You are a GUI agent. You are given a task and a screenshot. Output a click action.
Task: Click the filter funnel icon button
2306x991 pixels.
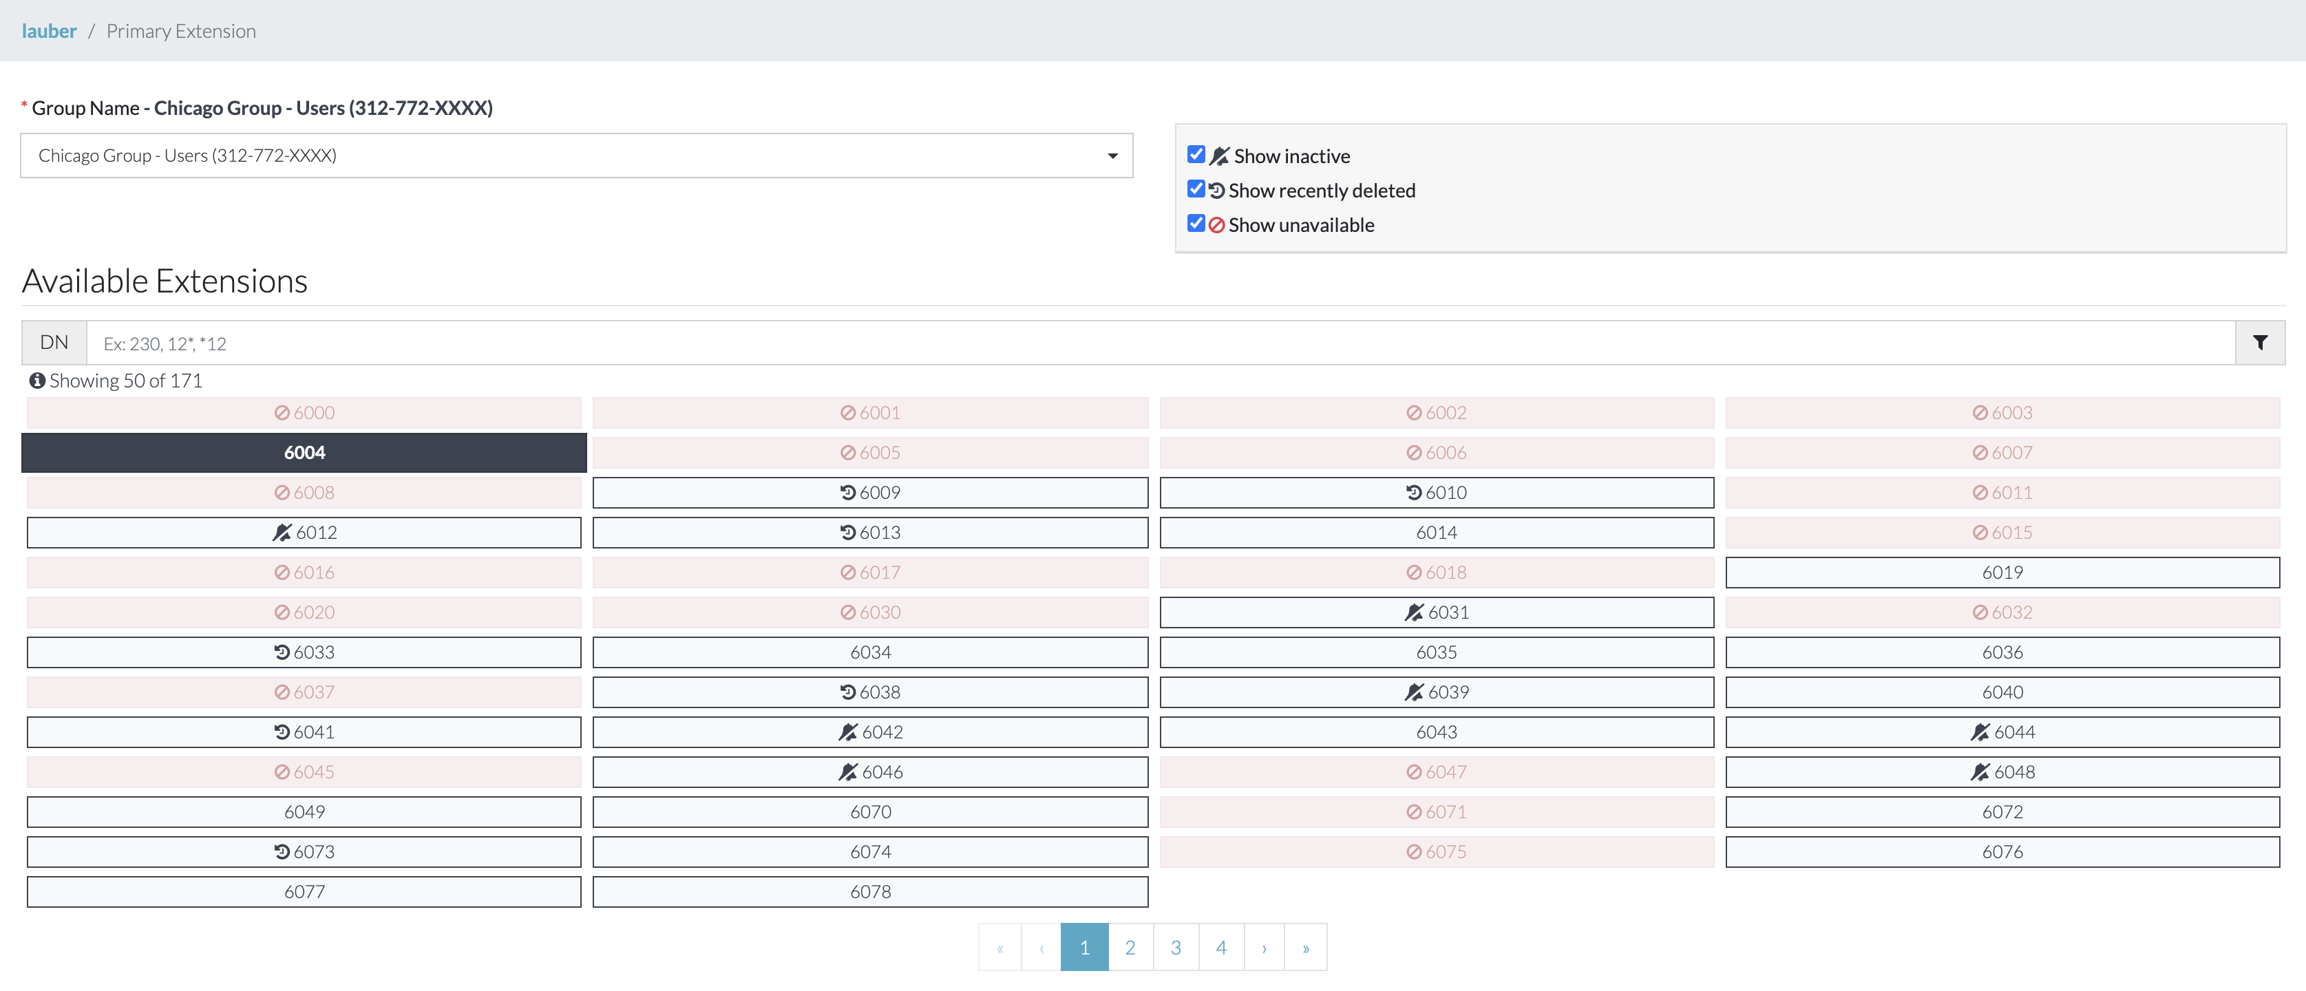pos(2259,343)
